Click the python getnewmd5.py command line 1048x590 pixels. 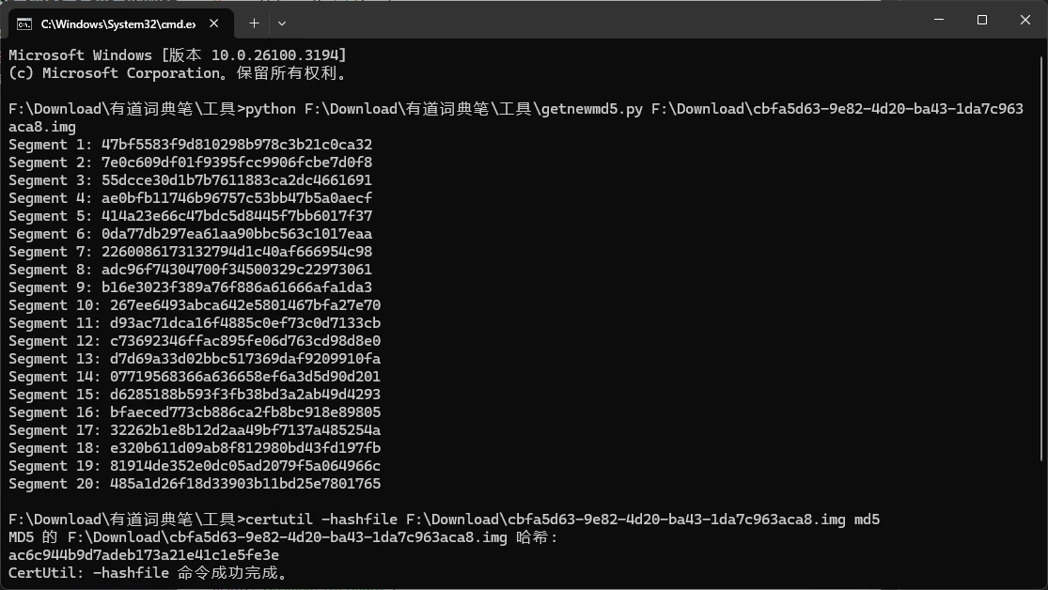click(x=516, y=117)
